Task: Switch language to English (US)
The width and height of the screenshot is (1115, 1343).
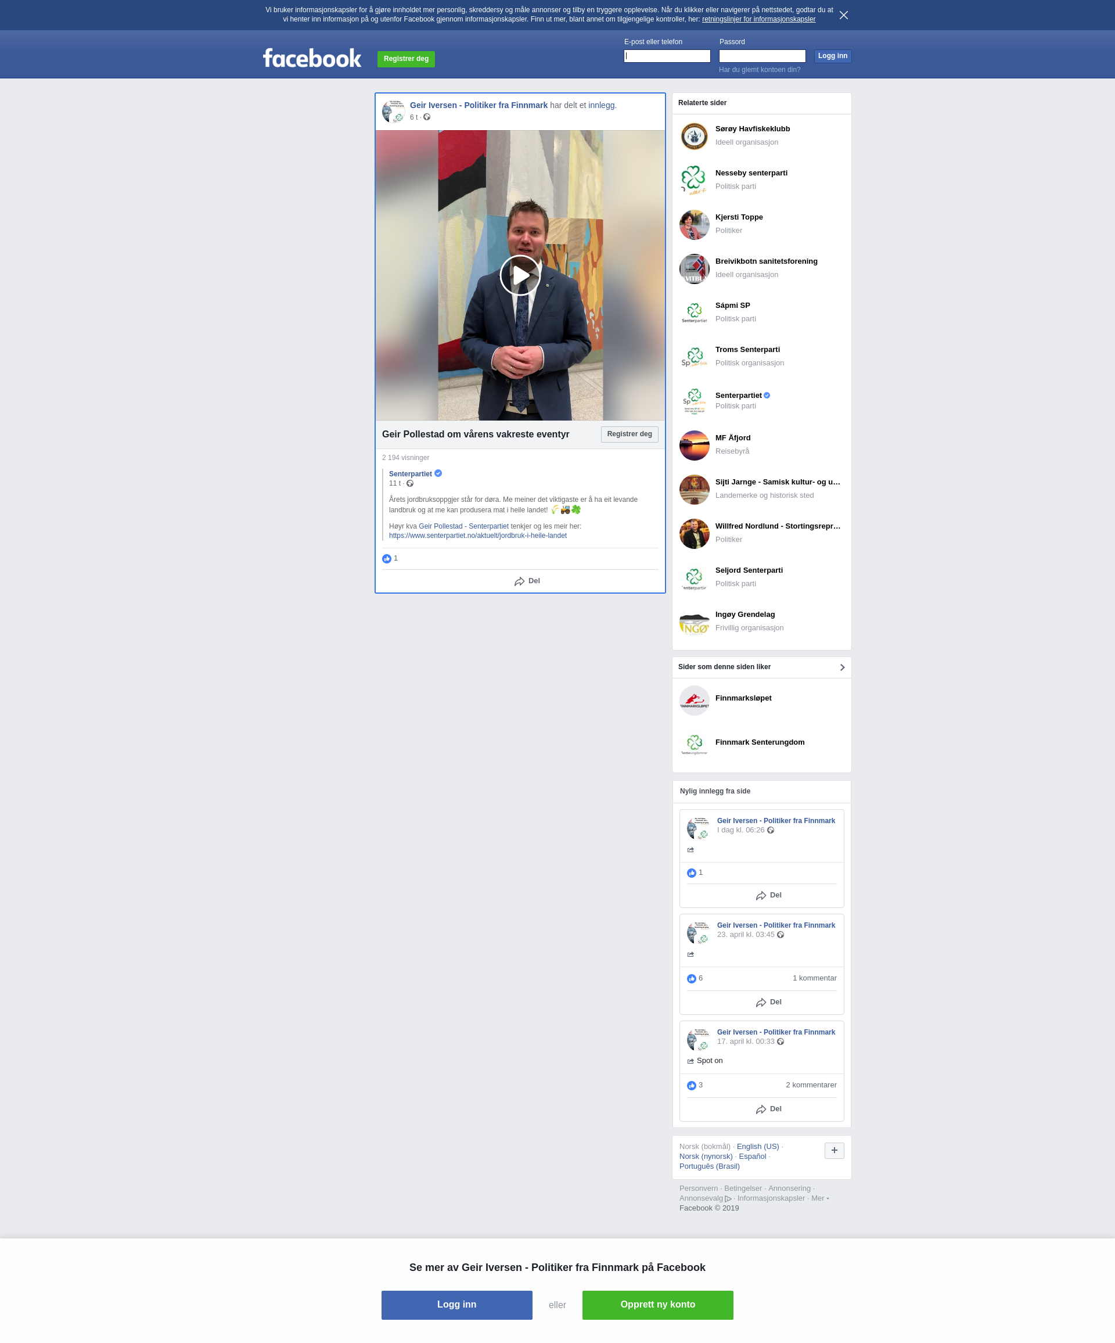Action: click(758, 1147)
